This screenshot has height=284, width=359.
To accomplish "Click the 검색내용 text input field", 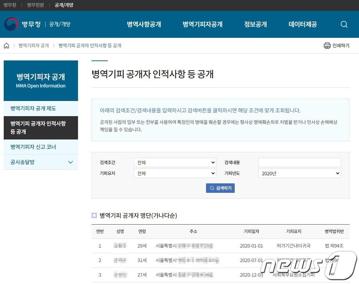I will (299, 162).
